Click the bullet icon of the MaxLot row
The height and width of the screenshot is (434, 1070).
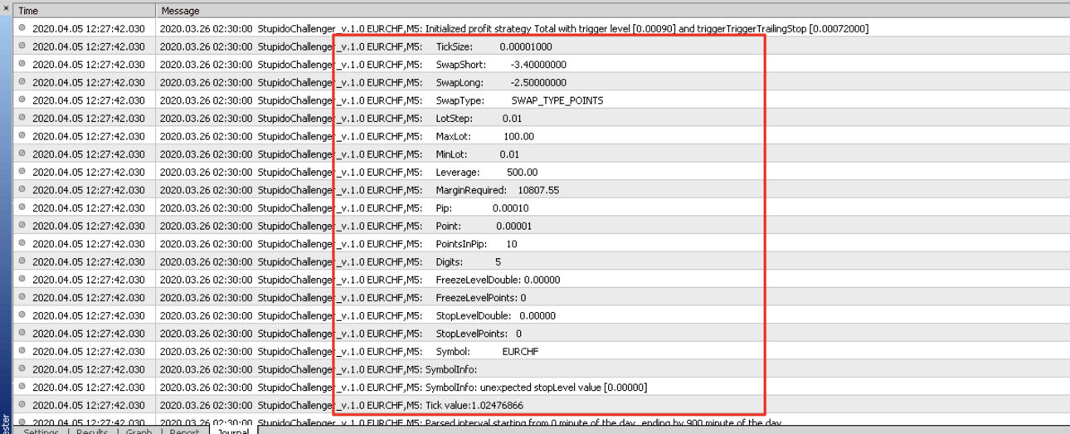pos(22,136)
